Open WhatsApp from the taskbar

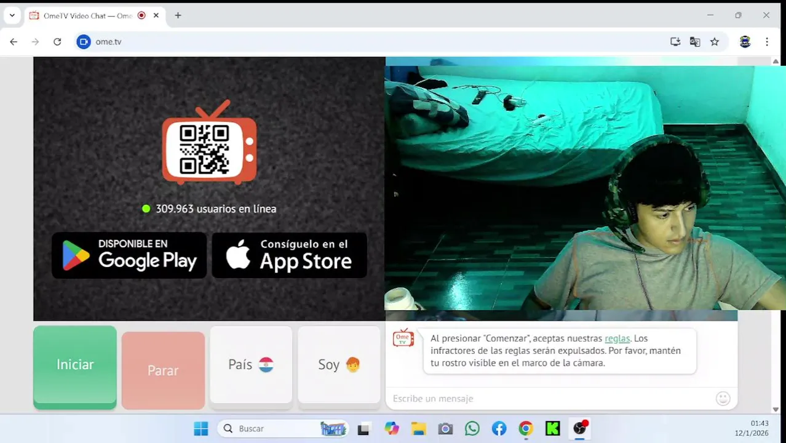click(472, 429)
